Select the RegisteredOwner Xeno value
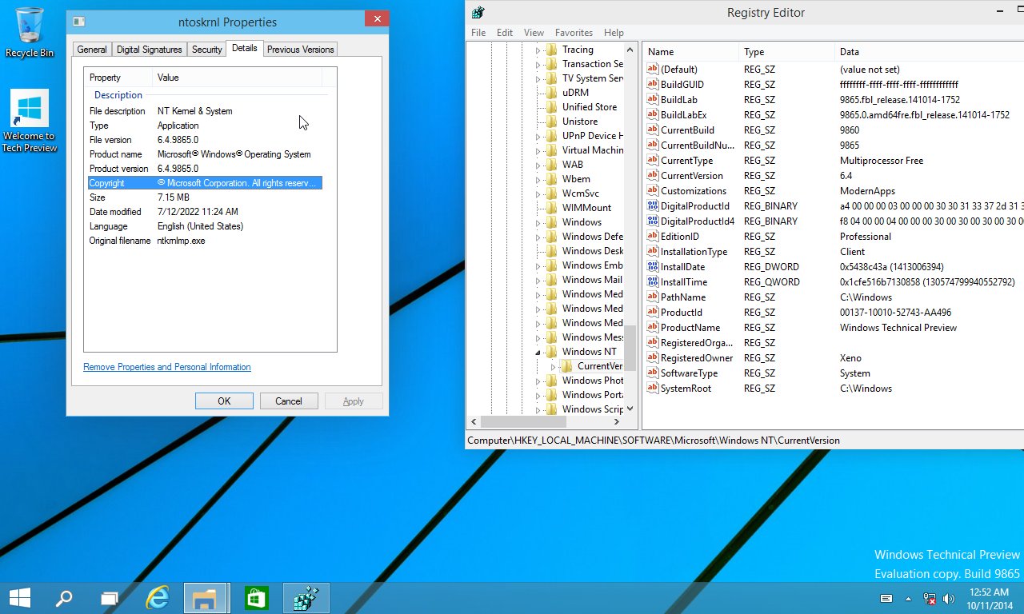The image size is (1024, 614). coord(833,358)
